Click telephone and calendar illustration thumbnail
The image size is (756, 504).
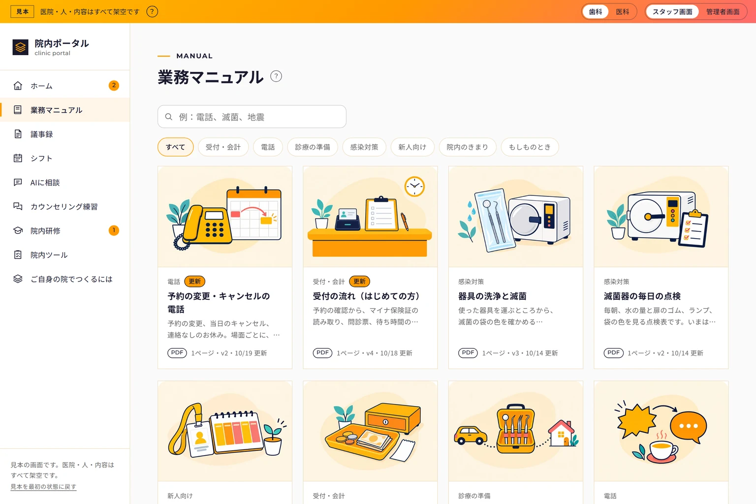(225, 217)
